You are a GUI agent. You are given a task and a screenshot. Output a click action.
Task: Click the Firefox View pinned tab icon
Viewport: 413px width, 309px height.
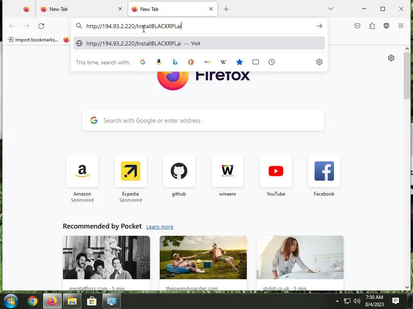(x=26, y=9)
